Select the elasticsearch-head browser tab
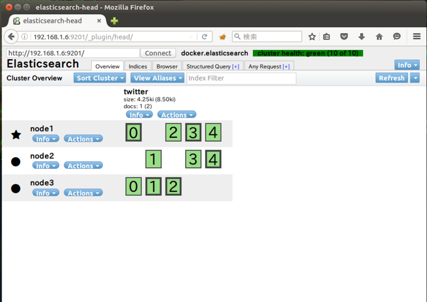Screen dimensions: 427x302 coord(57,21)
